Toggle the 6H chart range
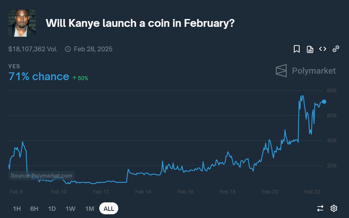Image resolution: width=349 pixels, height=218 pixels. click(x=34, y=209)
